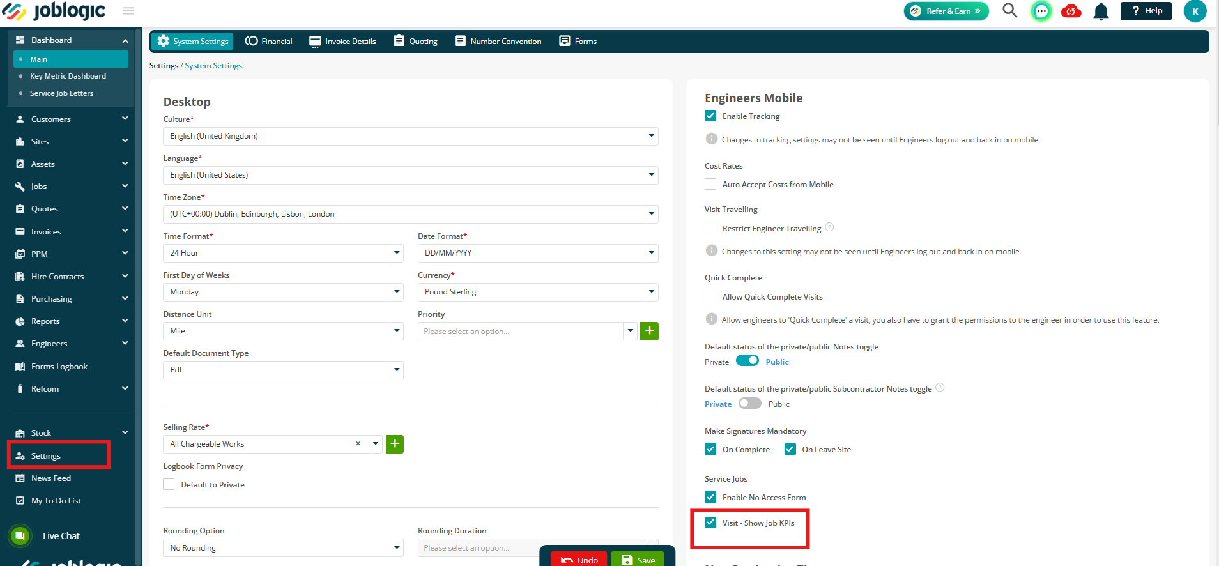Screen dimensions: 1219x566
Task: Click help icon beside Restrict Engineer Travelling
Action: [829, 227]
